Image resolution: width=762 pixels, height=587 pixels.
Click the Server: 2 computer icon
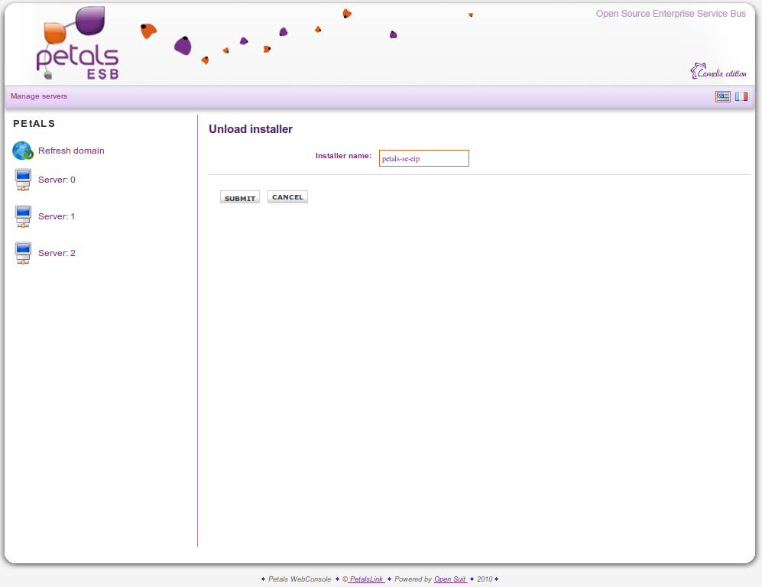(x=23, y=253)
